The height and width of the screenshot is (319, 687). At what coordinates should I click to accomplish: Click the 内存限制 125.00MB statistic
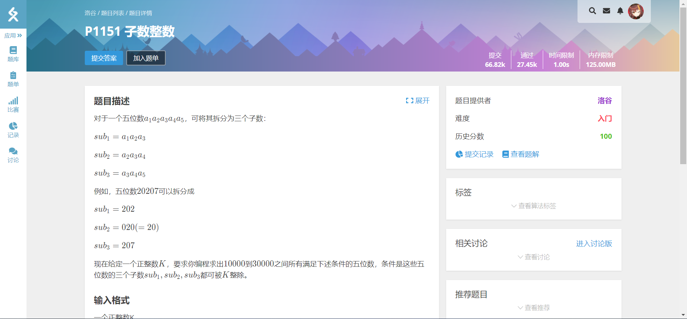coord(600,60)
